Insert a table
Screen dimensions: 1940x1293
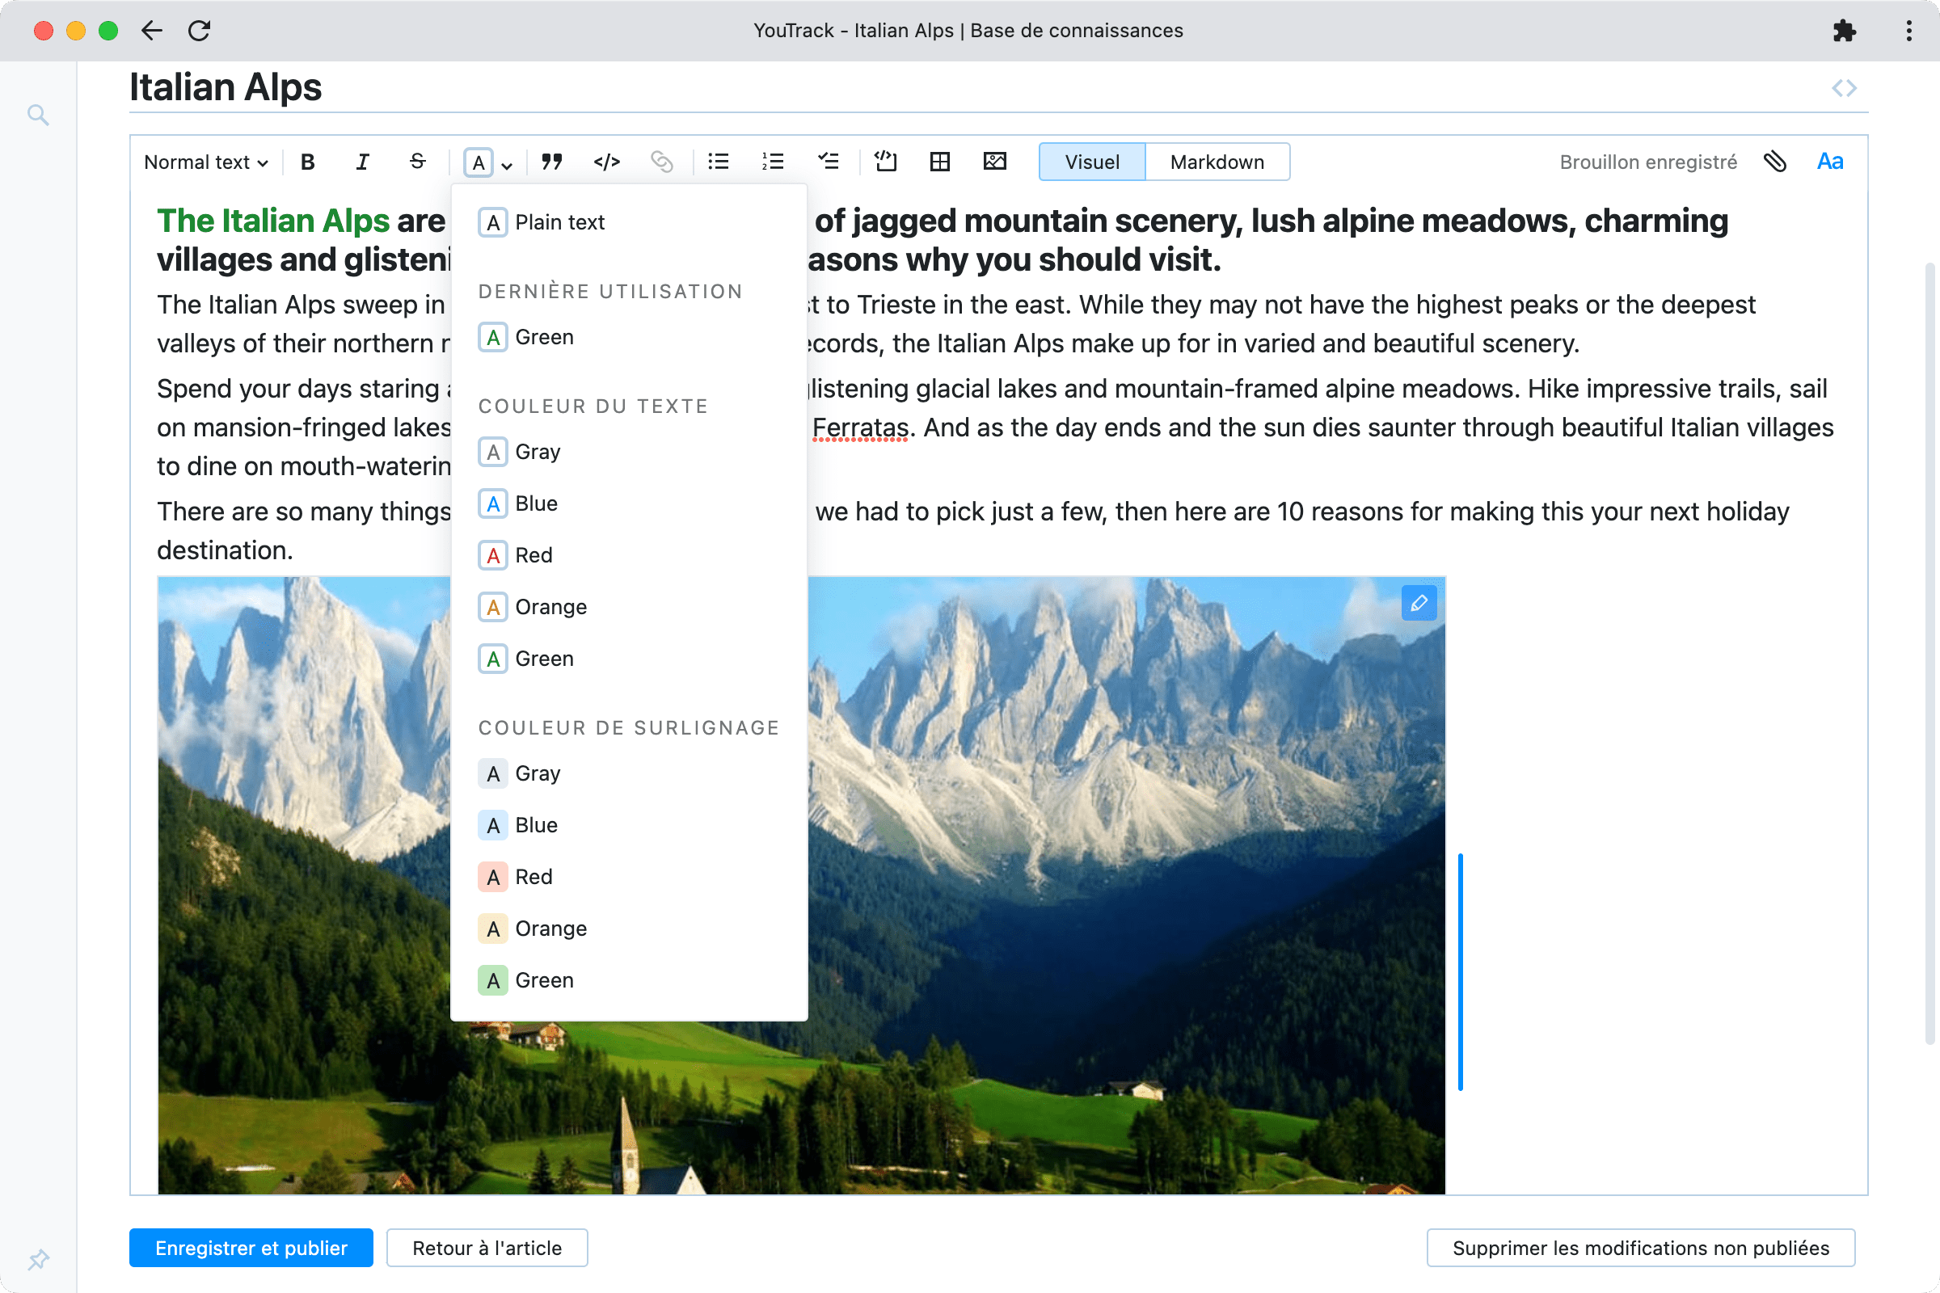tap(939, 162)
